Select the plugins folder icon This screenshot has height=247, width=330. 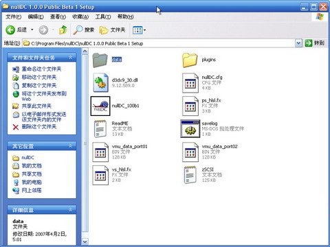(x=190, y=60)
